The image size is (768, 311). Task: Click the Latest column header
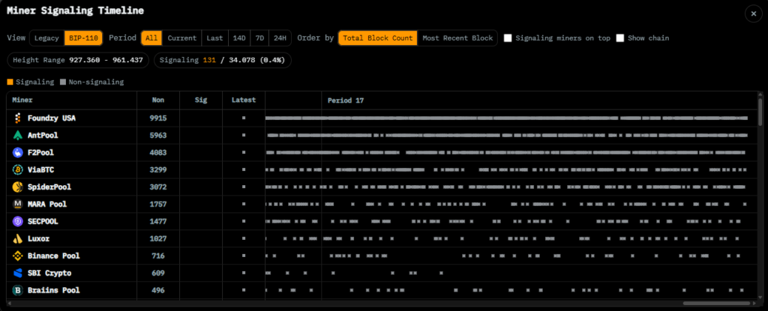tap(244, 100)
